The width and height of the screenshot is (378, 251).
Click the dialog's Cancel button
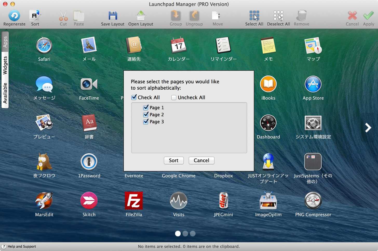(x=201, y=160)
